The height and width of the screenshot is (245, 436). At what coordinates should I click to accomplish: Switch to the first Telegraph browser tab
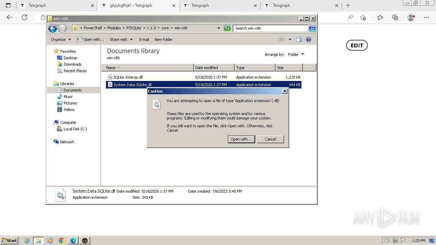click(x=57, y=5)
